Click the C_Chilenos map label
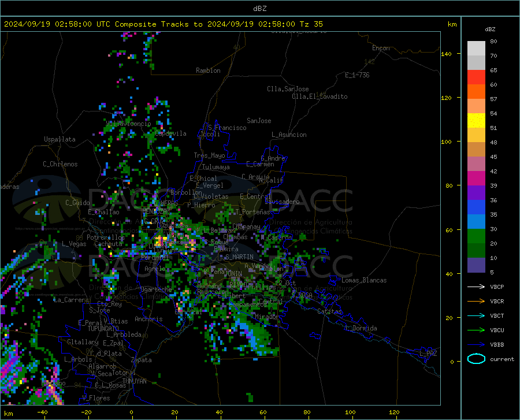 click(60, 164)
